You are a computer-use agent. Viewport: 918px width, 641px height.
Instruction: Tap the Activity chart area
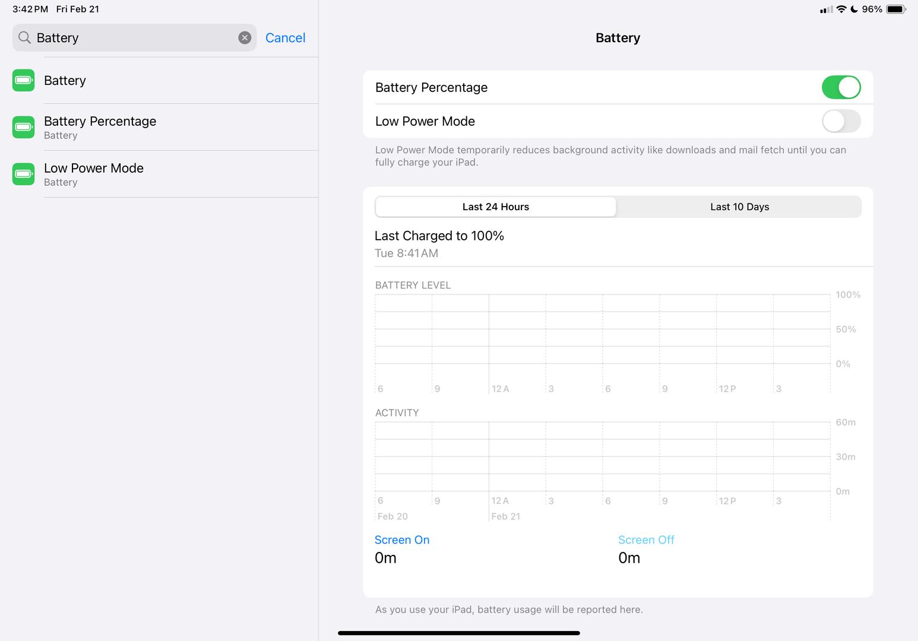pos(602,457)
